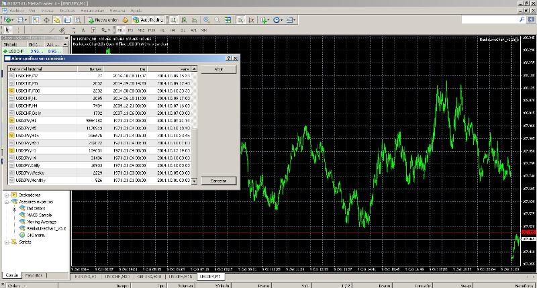Select the cursor arrow tool
Screen dimensions: 537x288
7,30
